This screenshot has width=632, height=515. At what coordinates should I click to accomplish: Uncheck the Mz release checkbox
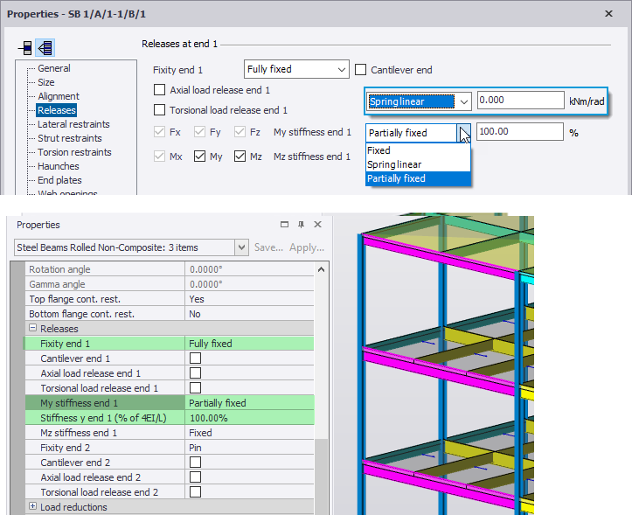tap(240, 157)
